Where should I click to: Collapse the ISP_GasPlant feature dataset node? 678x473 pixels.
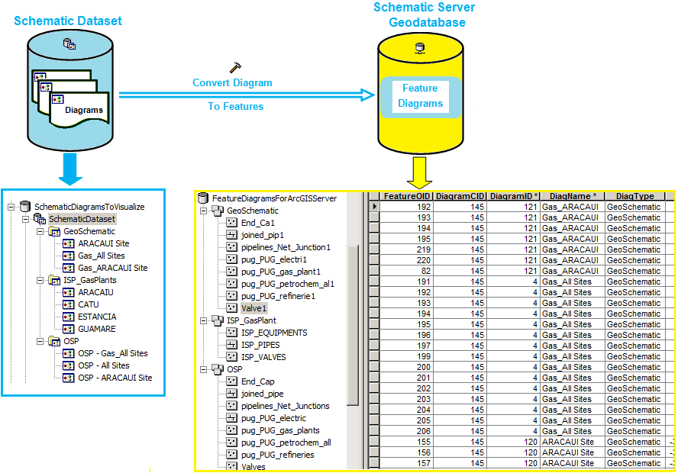203,320
